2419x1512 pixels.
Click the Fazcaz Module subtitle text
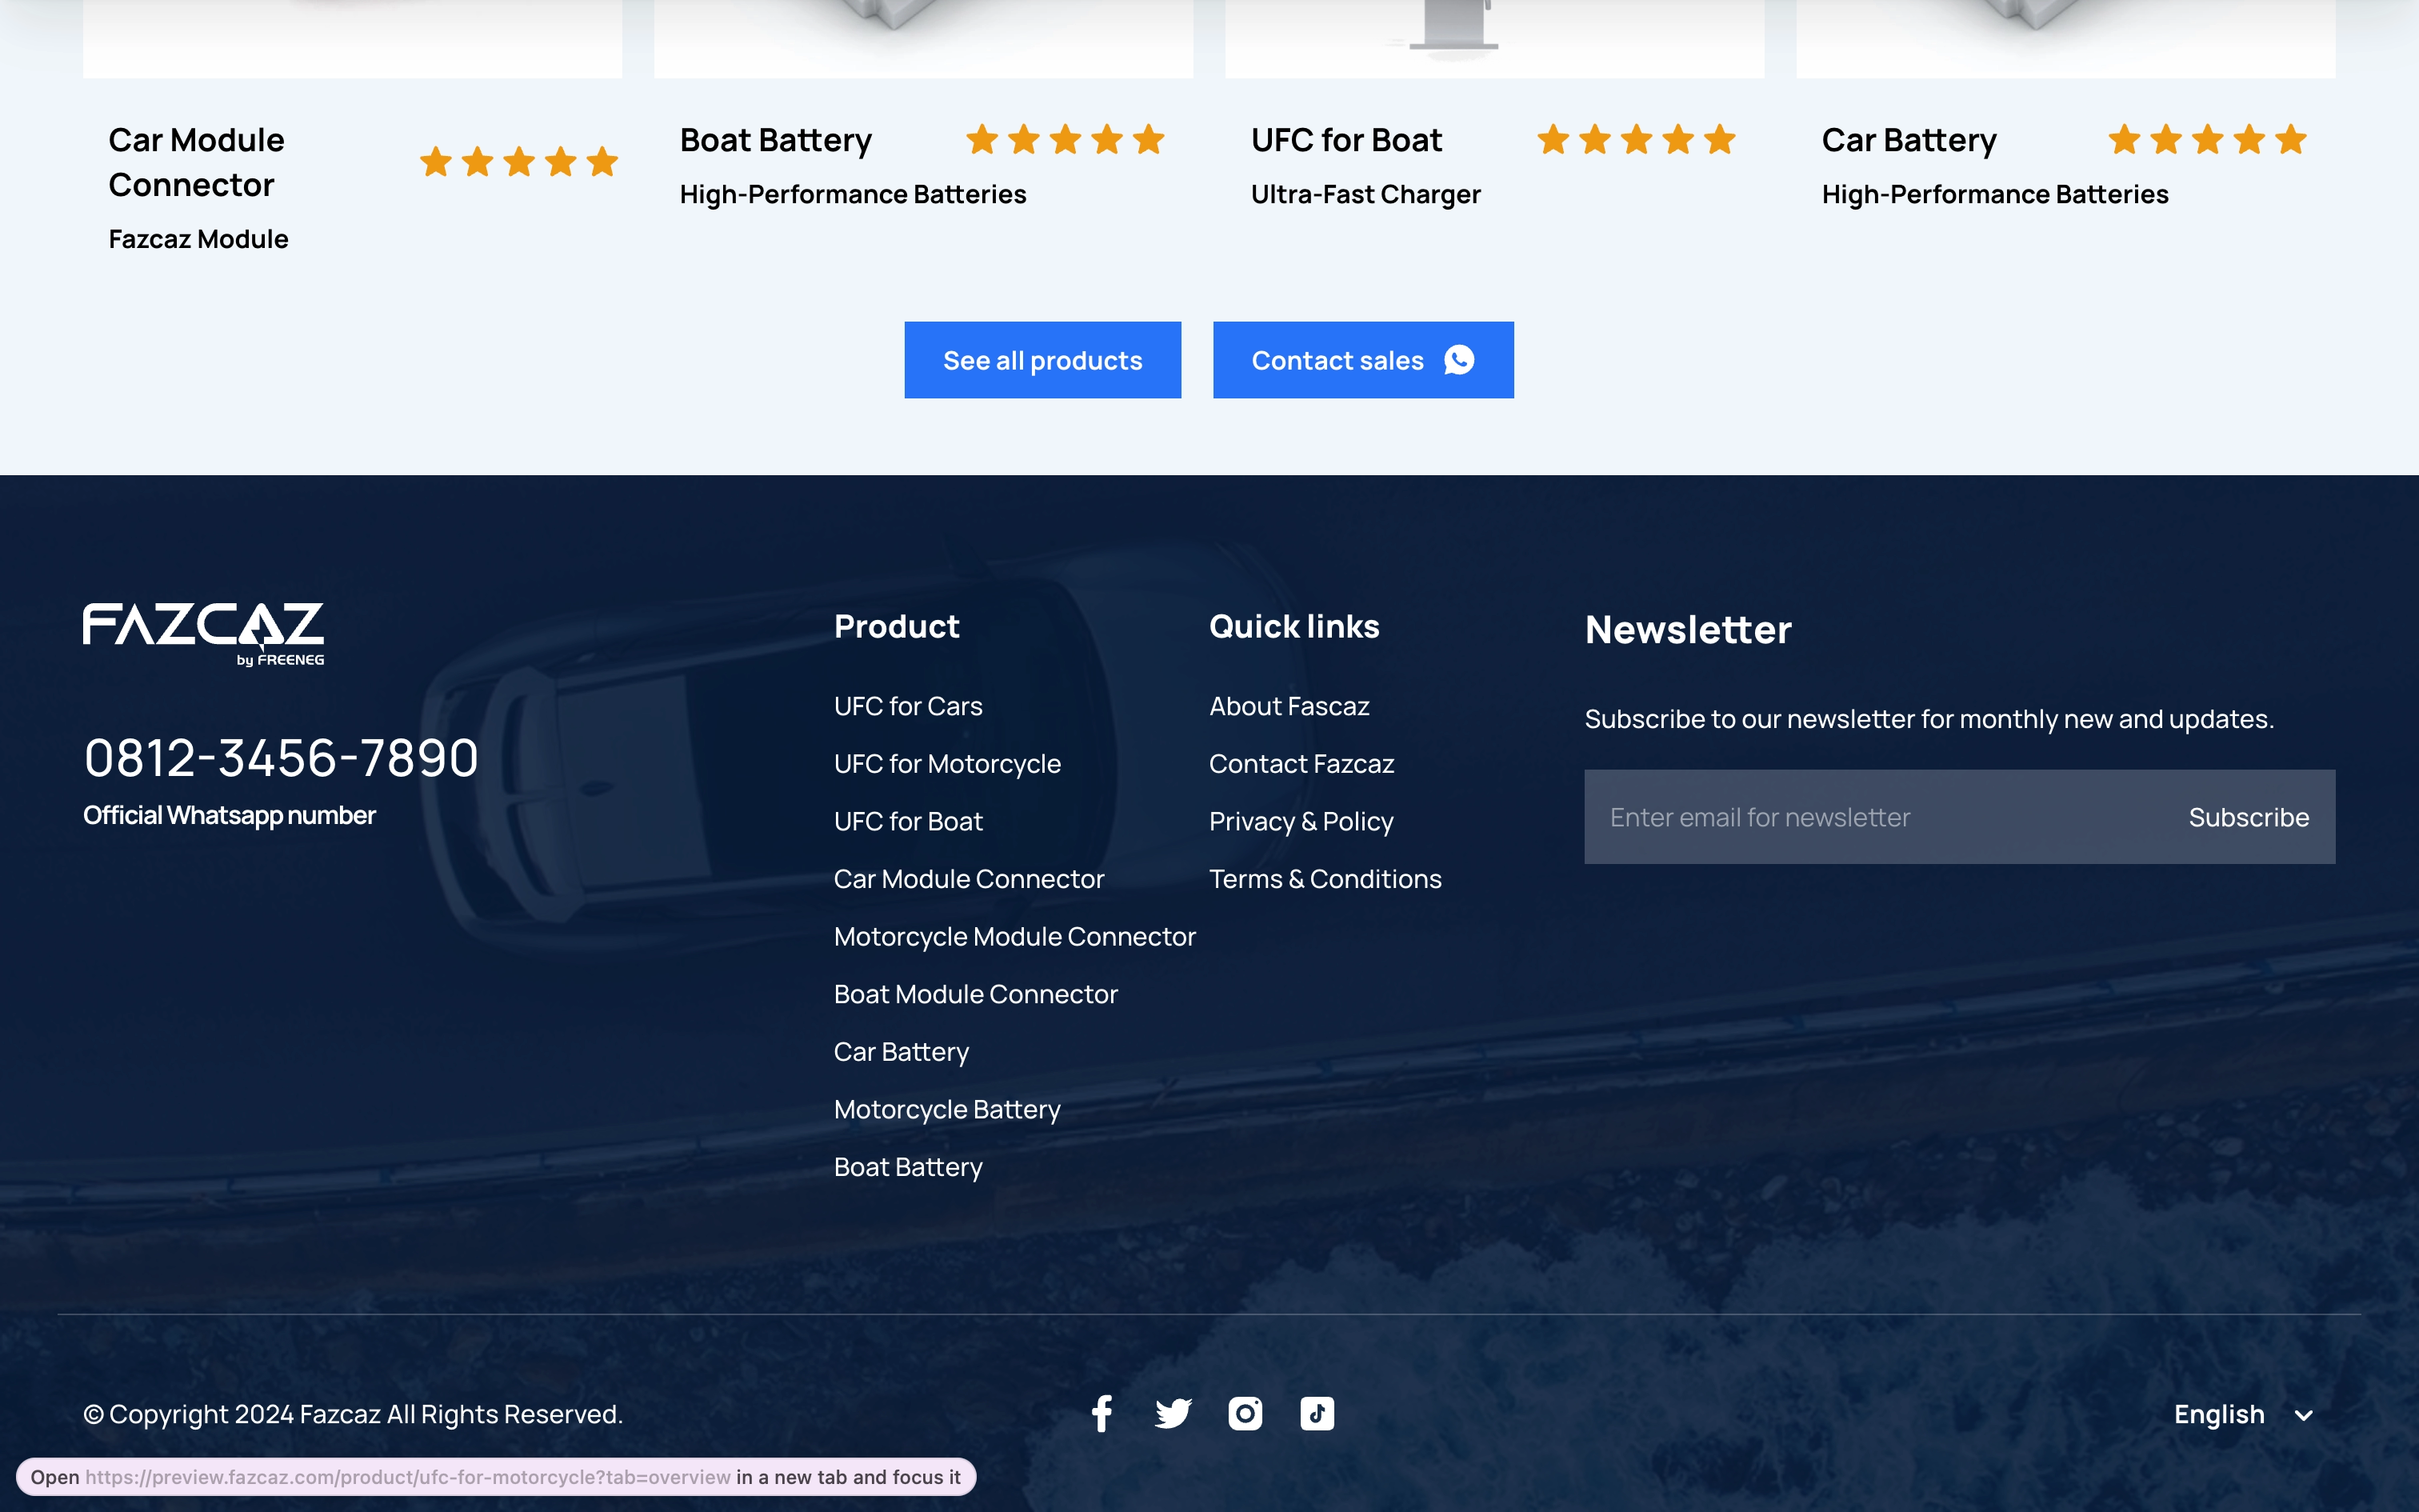[x=198, y=239]
